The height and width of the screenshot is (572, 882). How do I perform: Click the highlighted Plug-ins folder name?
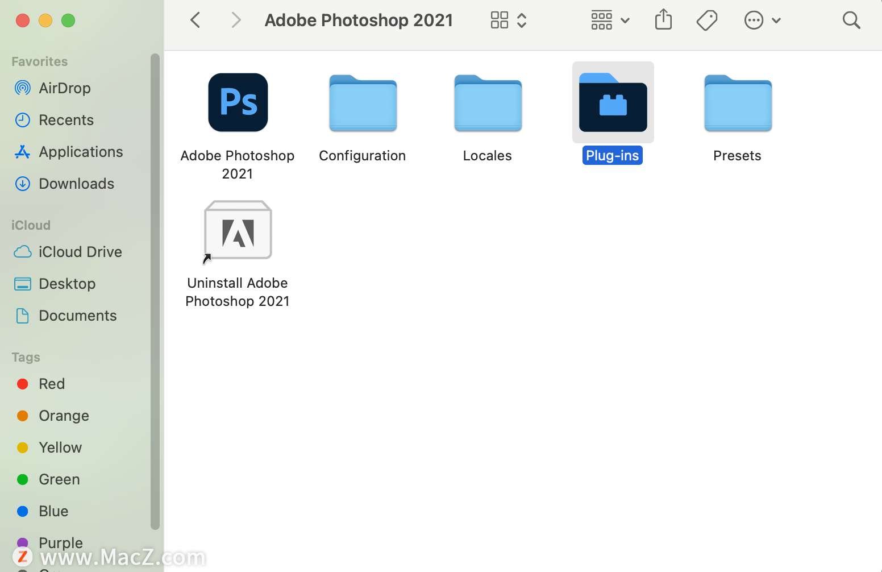click(613, 156)
